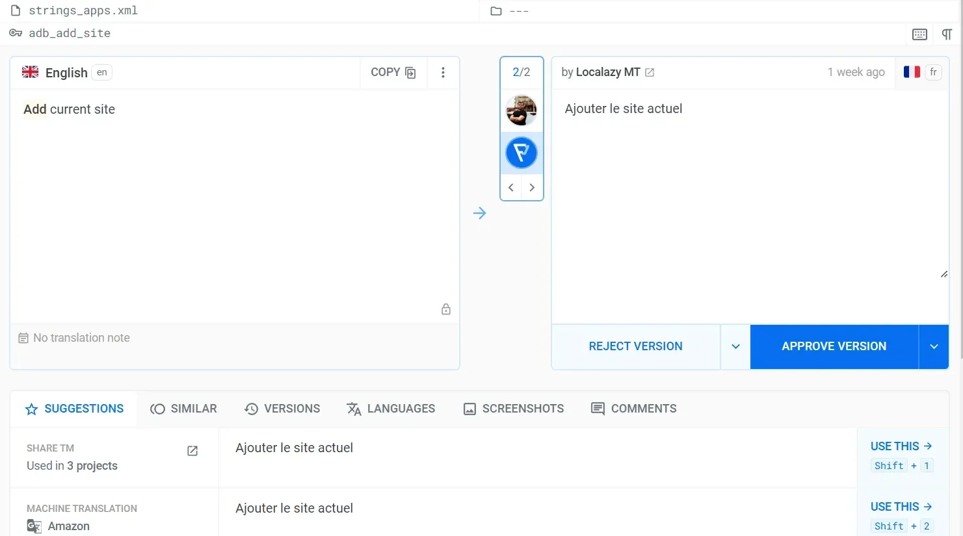Screen dimensions: 963x536
Task: Select the user avatar translation version
Action: [521, 110]
